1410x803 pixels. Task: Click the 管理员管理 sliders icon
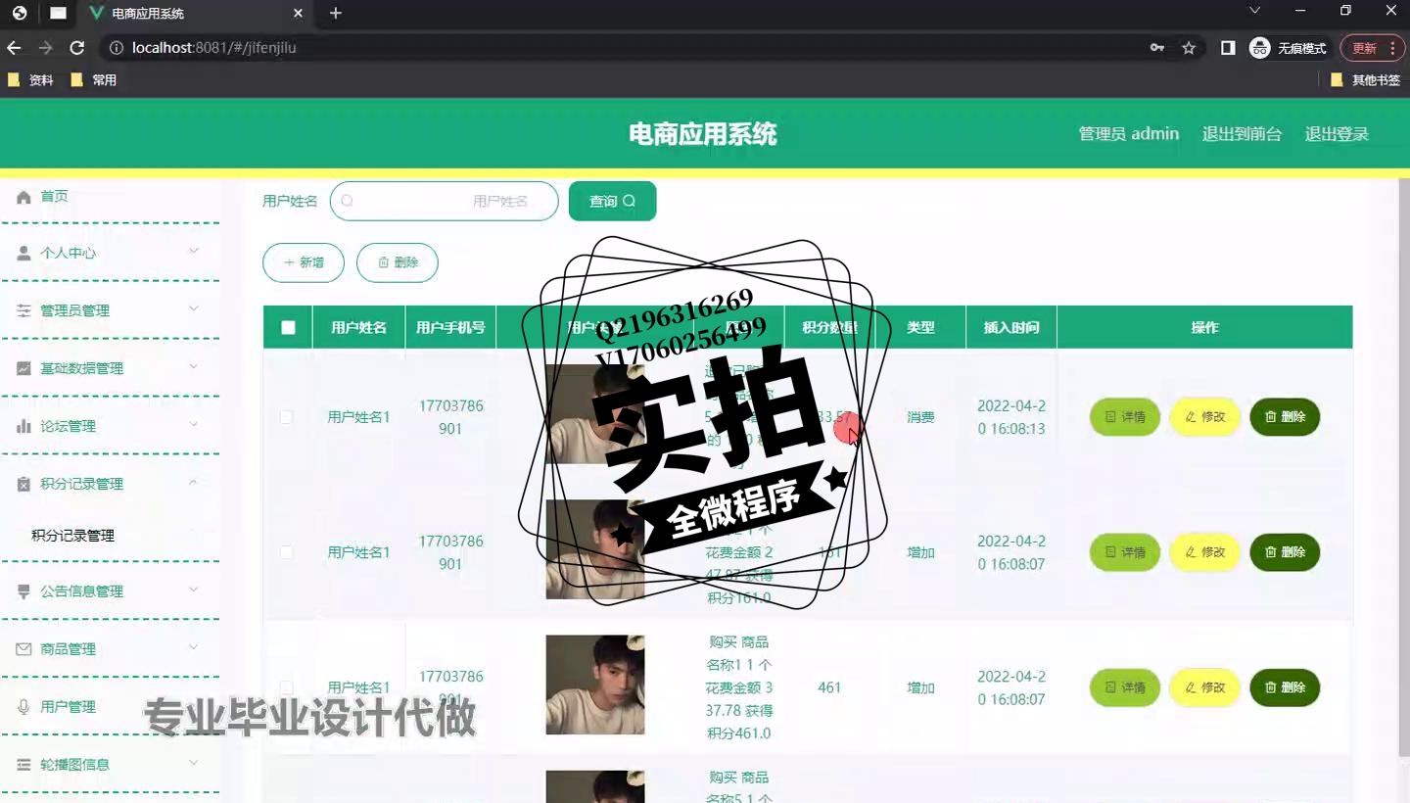coord(24,310)
